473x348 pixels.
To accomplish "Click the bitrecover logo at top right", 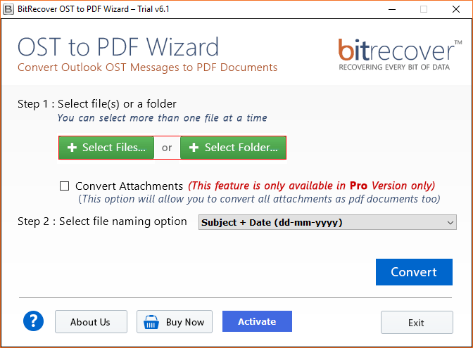I will [400, 54].
